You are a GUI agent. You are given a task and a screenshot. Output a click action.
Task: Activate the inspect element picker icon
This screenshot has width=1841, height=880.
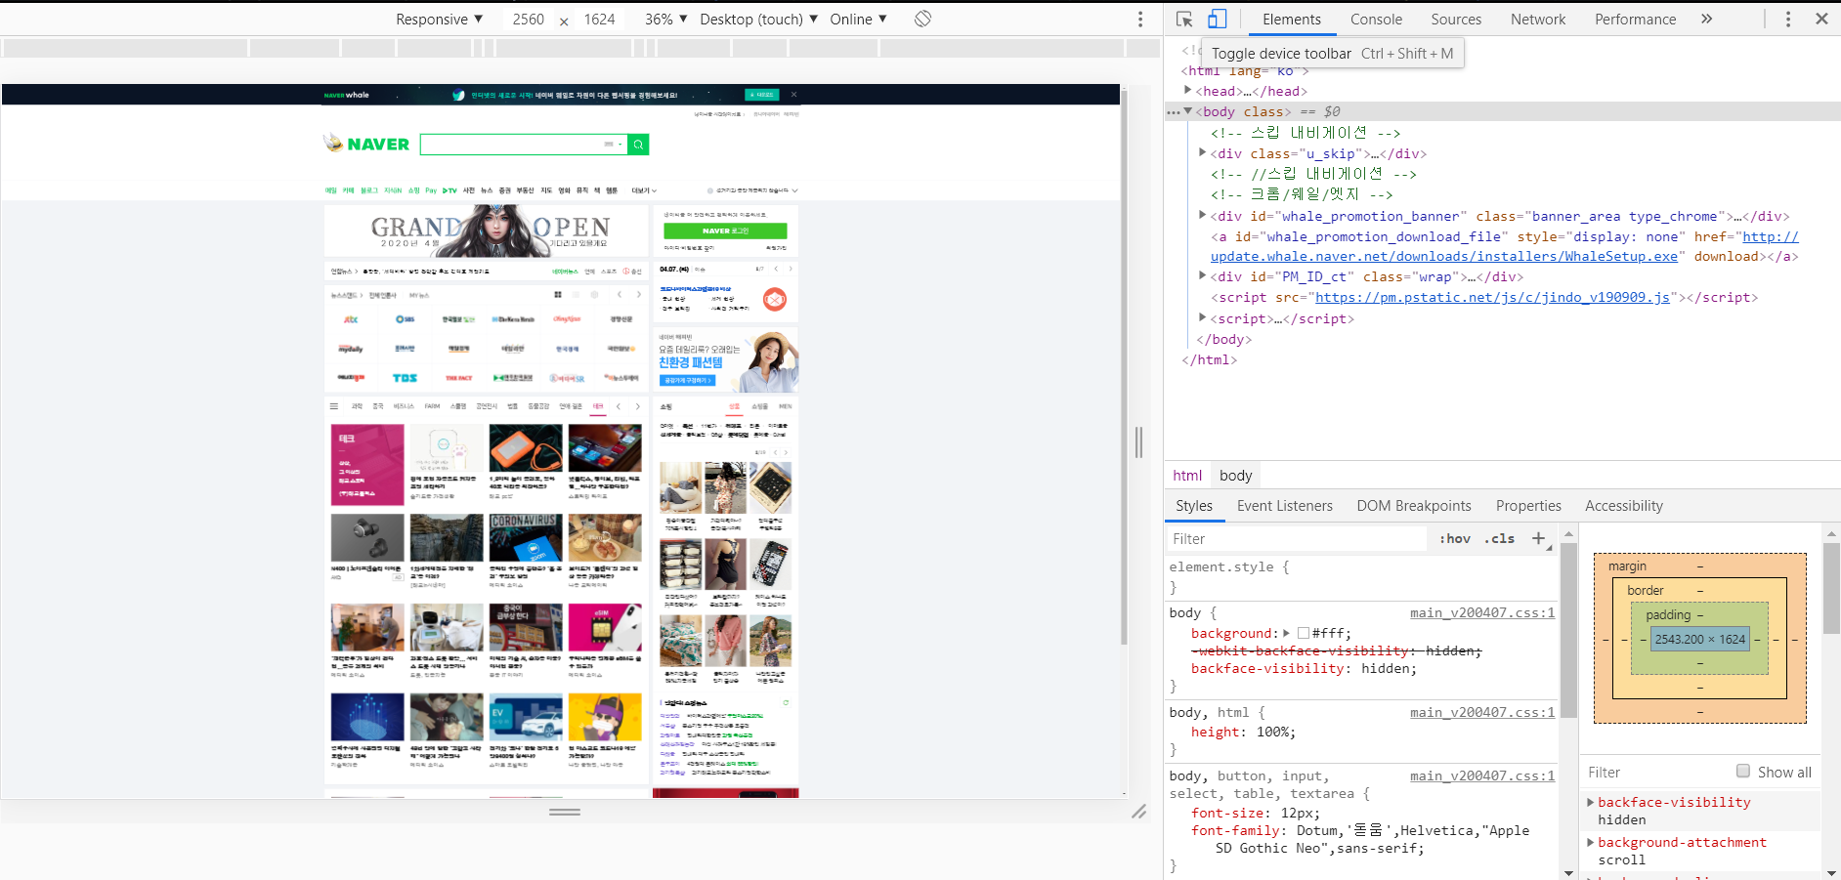[1184, 19]
